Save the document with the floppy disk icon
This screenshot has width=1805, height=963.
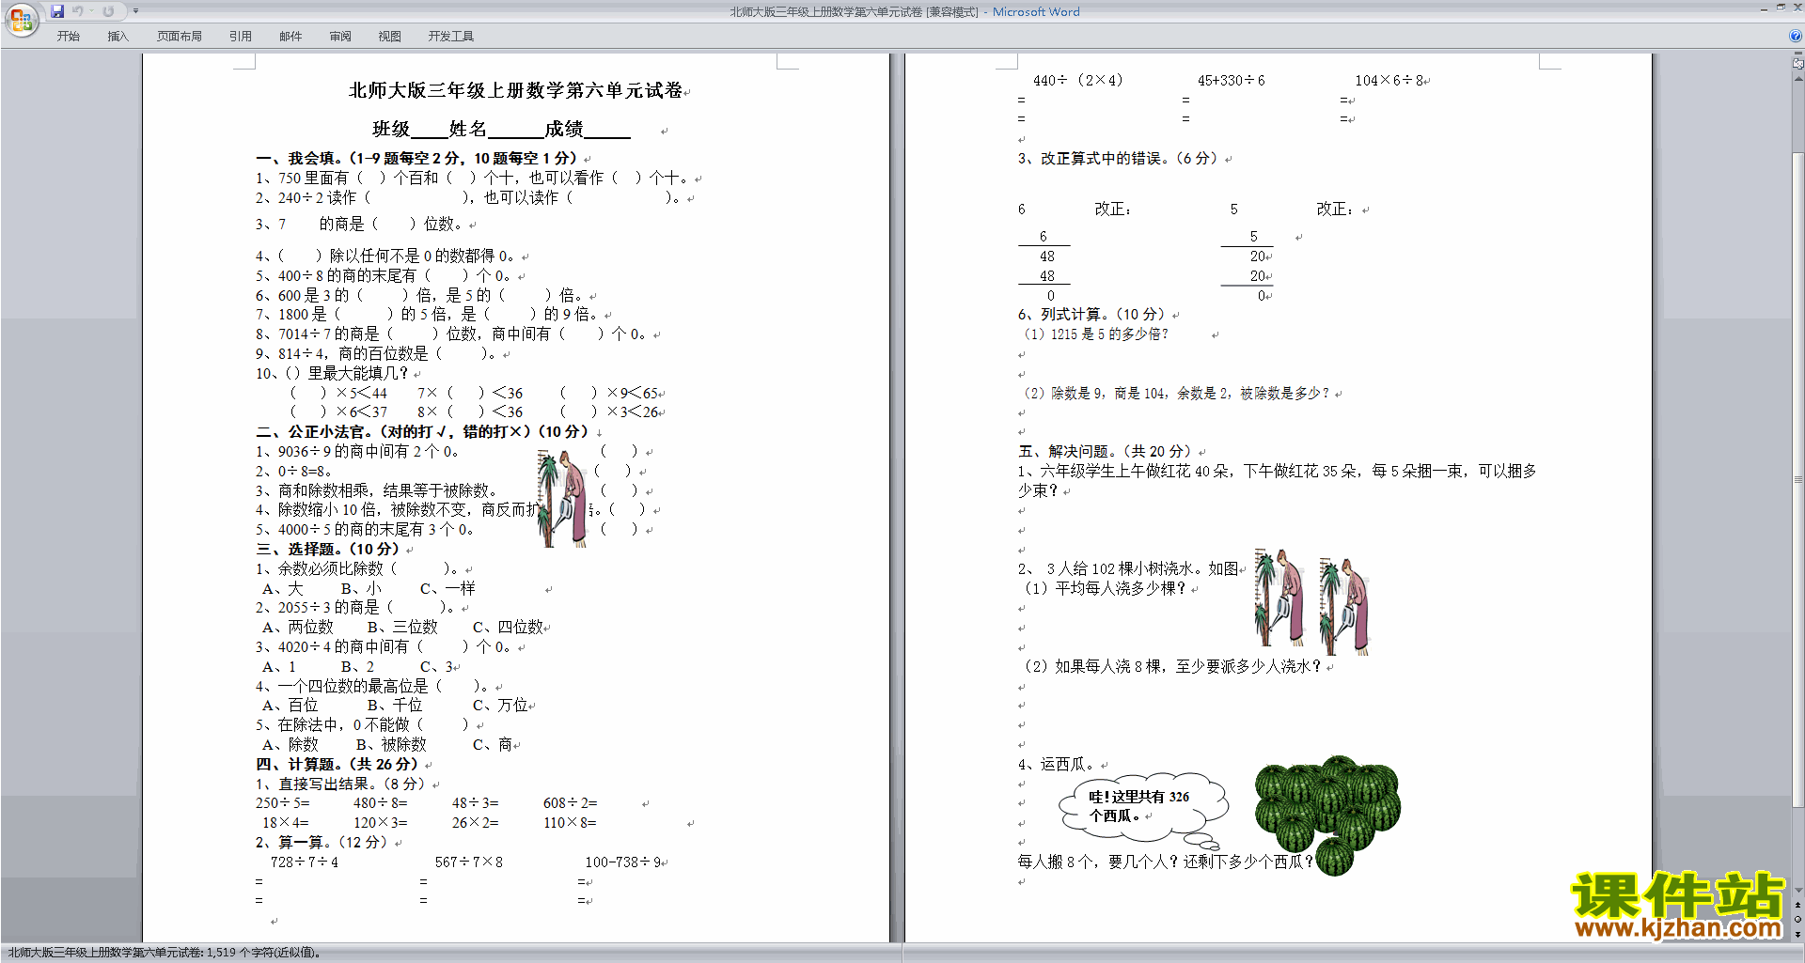point(57,11)
